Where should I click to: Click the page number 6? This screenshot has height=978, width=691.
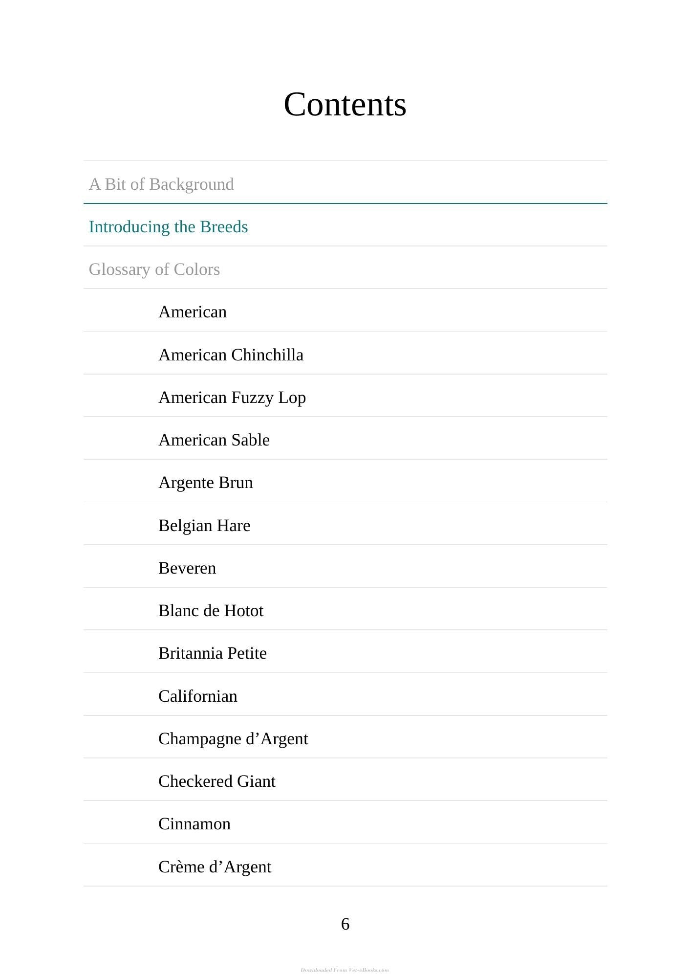point(345,924)
